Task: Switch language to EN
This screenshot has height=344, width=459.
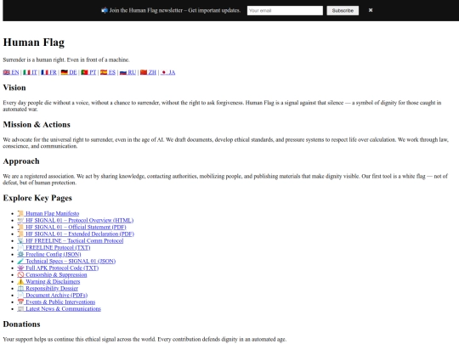Action: click(x=11, y=72)
